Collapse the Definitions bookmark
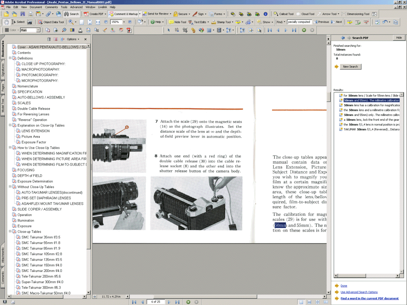407x305 pixels. click(10, 58)
